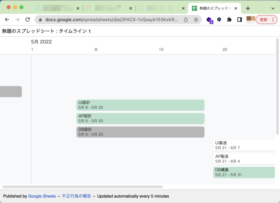Viewport: 280px width, 203px height.
Task: Share this page via share icon
Action: coord(186,19)
